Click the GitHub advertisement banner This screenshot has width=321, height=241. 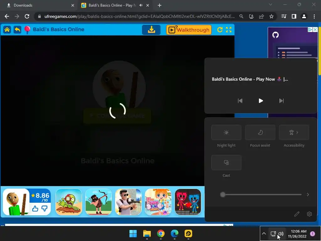pos(293,43)
